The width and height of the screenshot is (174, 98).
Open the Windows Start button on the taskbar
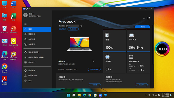[x=68, y=95]
